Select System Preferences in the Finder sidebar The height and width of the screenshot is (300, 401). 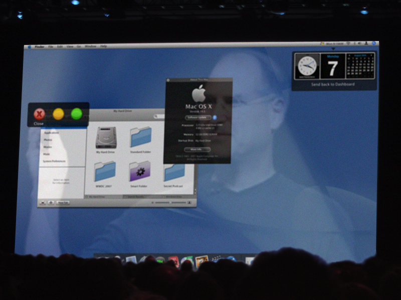[54, 161]
